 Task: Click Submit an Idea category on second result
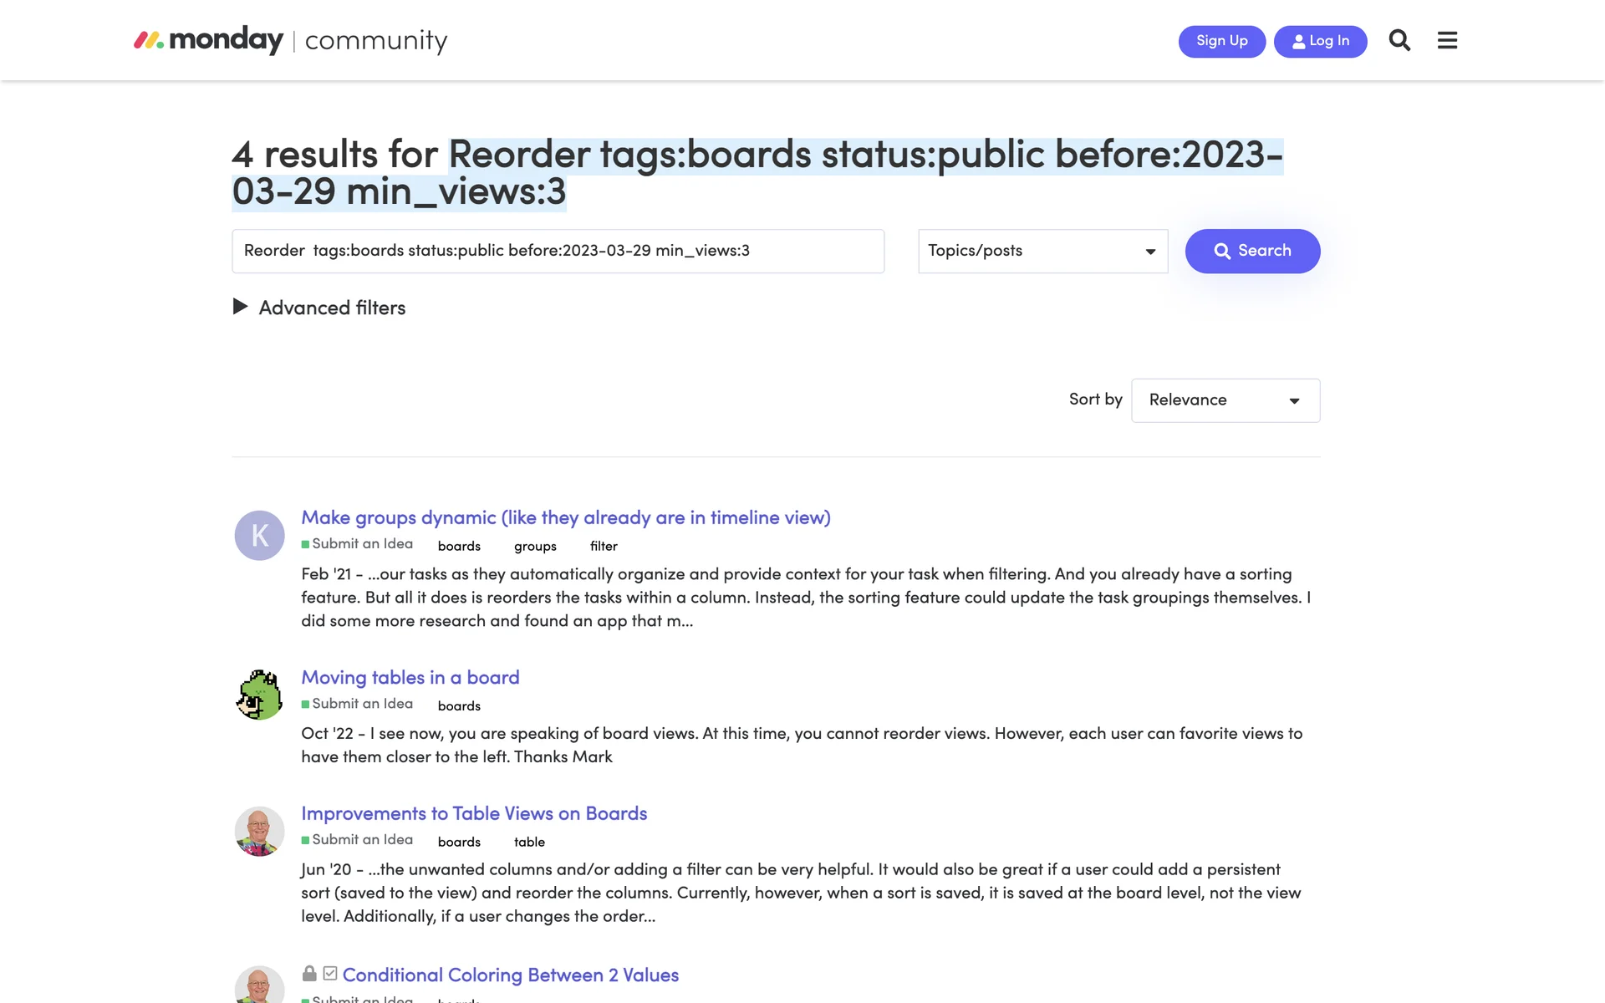click(x=361, y=704)
